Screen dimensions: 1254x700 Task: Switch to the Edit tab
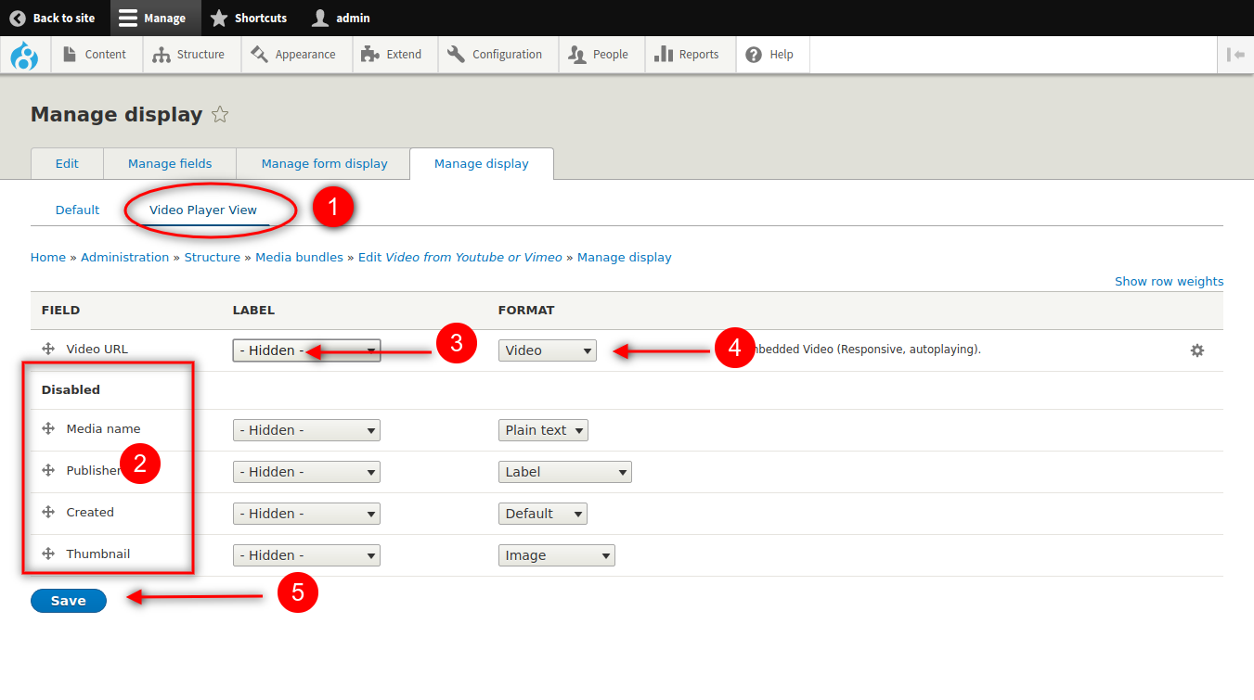[67, 163]
